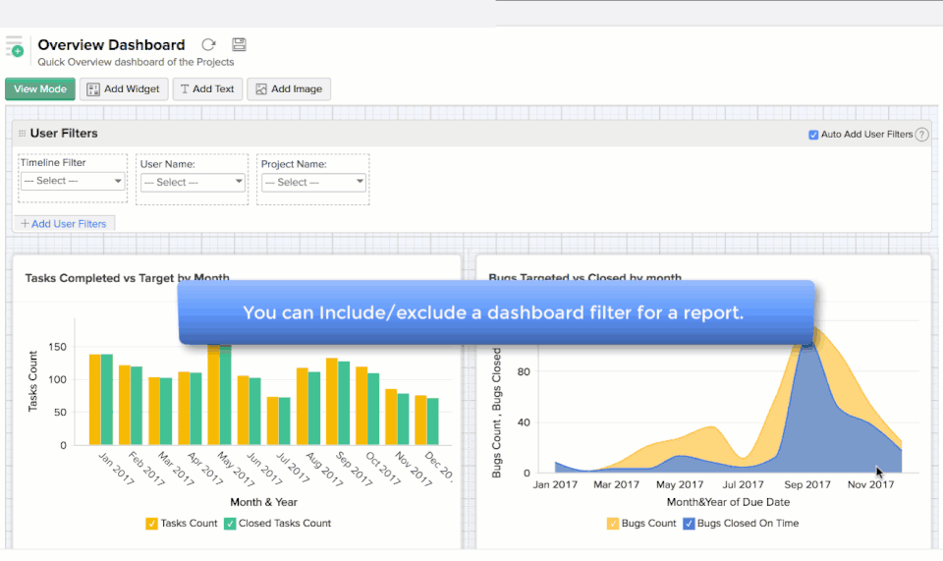Select the Jan 2017 bar in tasks chart
Screen dimensions: 943x561
pos(95,399)
